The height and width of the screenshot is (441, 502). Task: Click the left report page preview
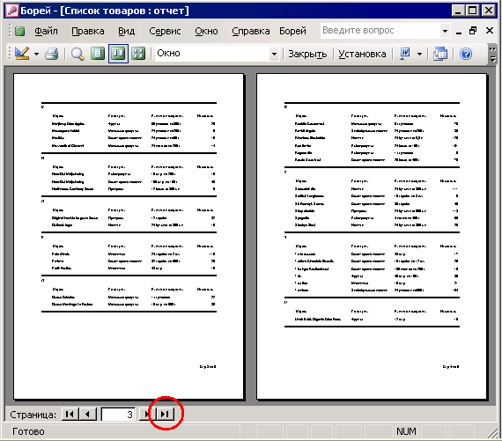[x=129, y=237]
